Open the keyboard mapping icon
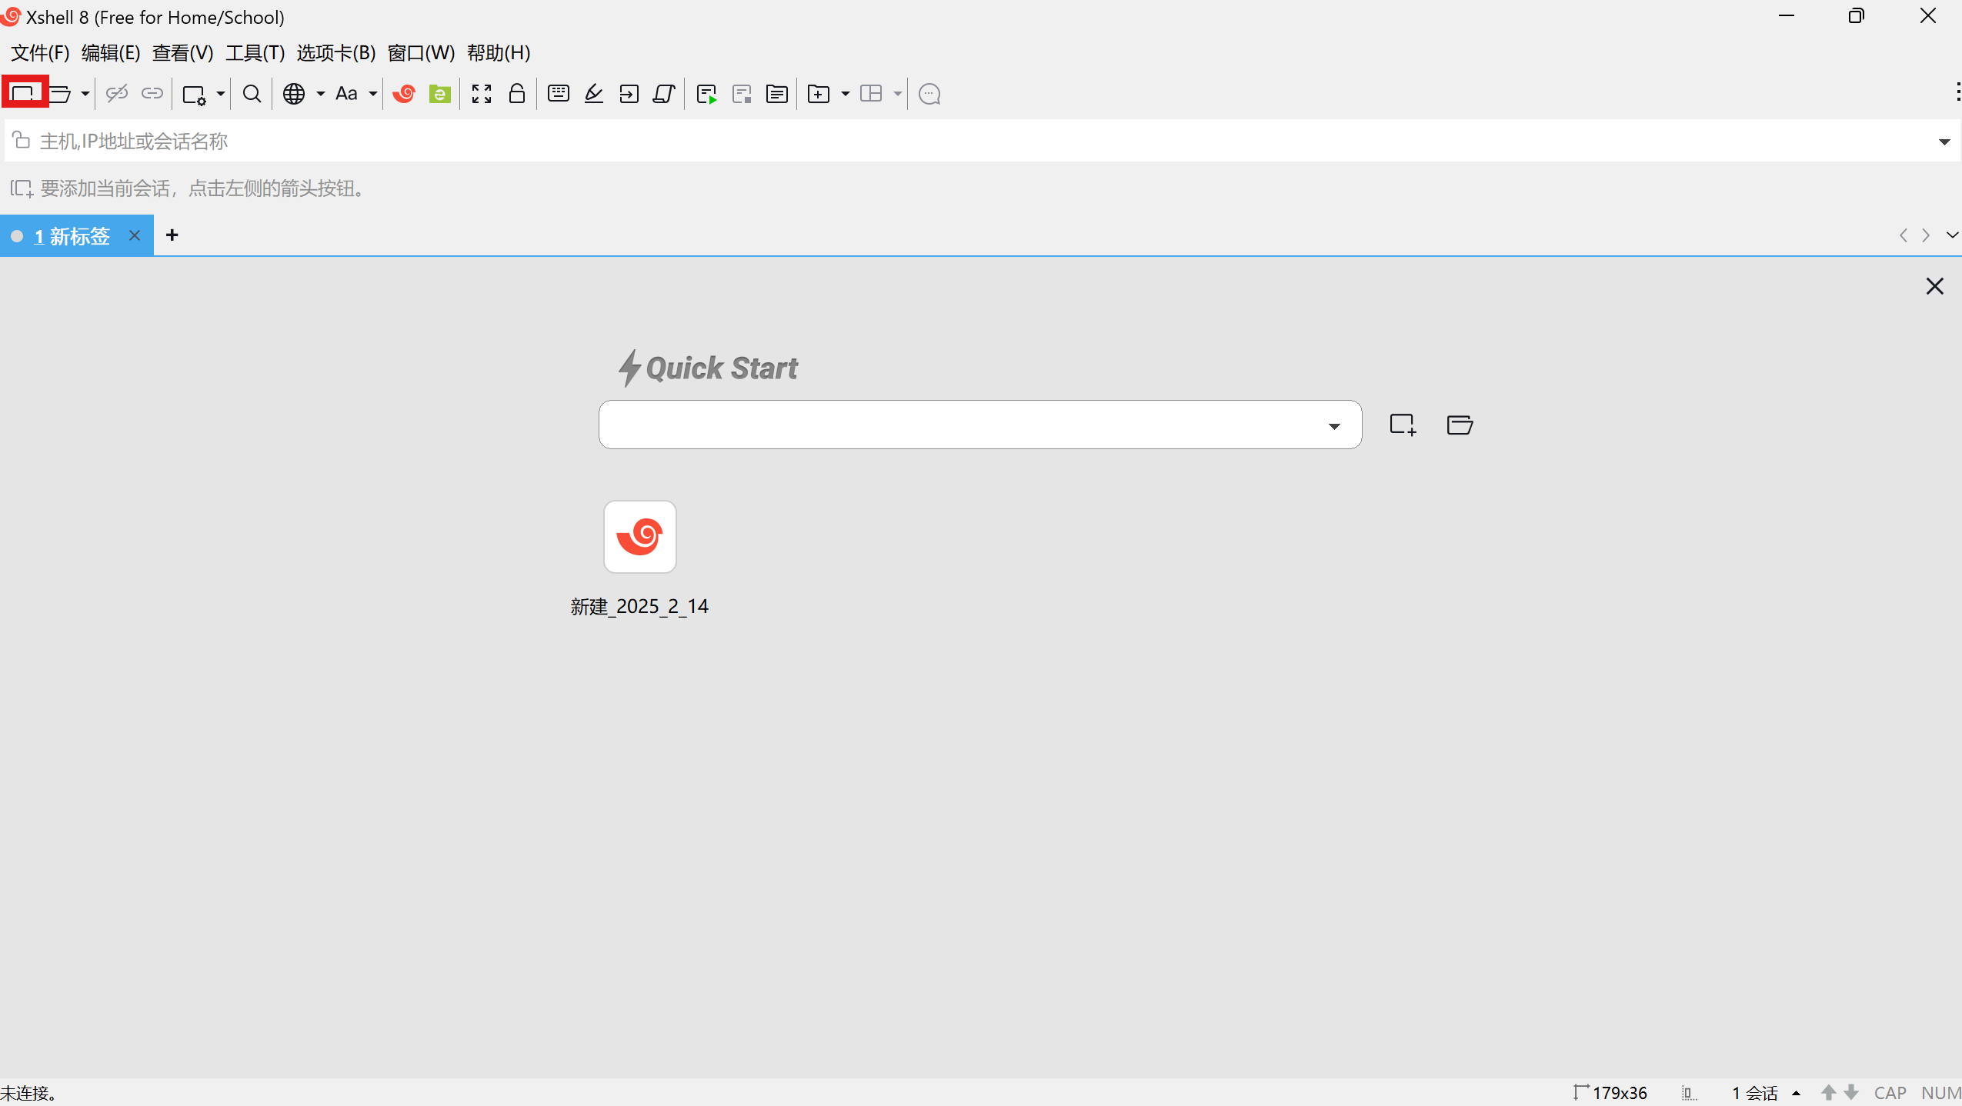 coord(558,94)
